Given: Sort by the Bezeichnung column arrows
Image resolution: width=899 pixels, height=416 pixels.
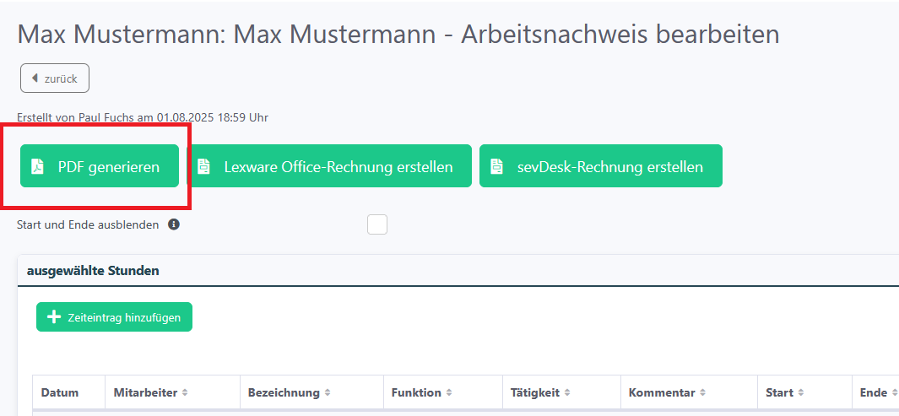Looking at the screenshot, I should click(328, 393).
